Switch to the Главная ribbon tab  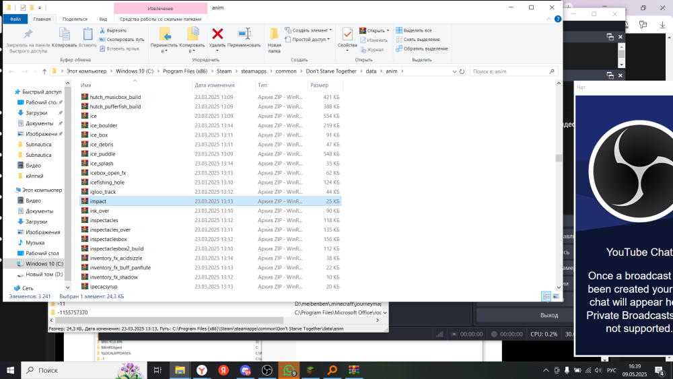tap(42, 19)
